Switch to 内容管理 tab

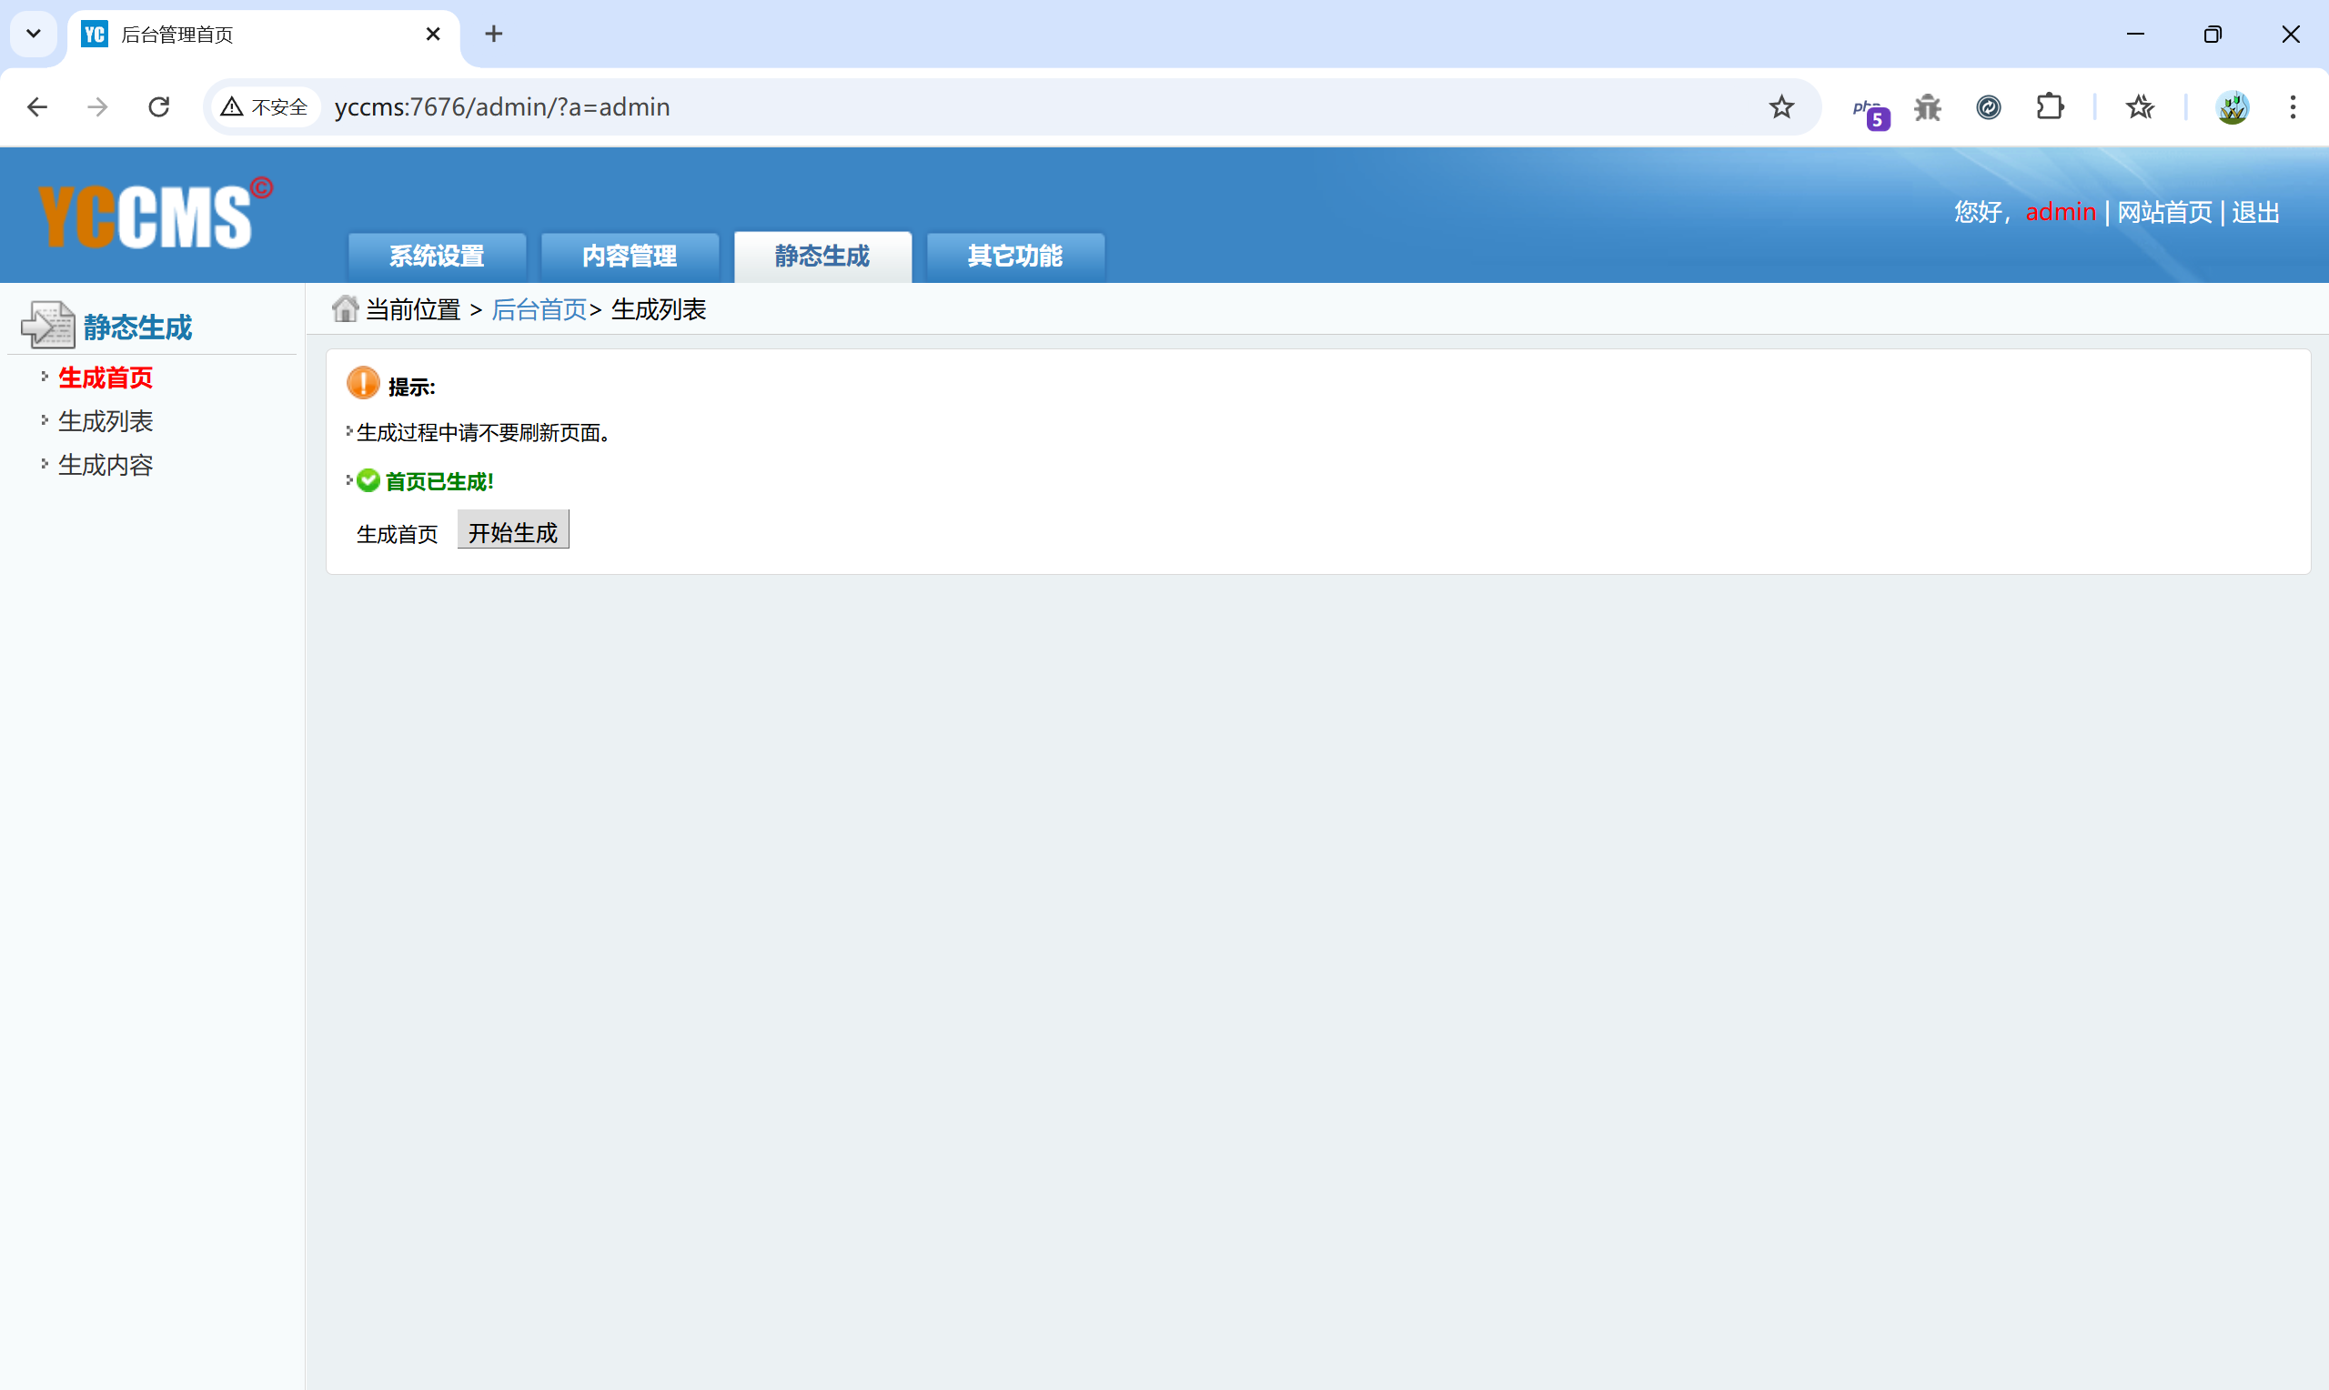[x=630, y=256]
